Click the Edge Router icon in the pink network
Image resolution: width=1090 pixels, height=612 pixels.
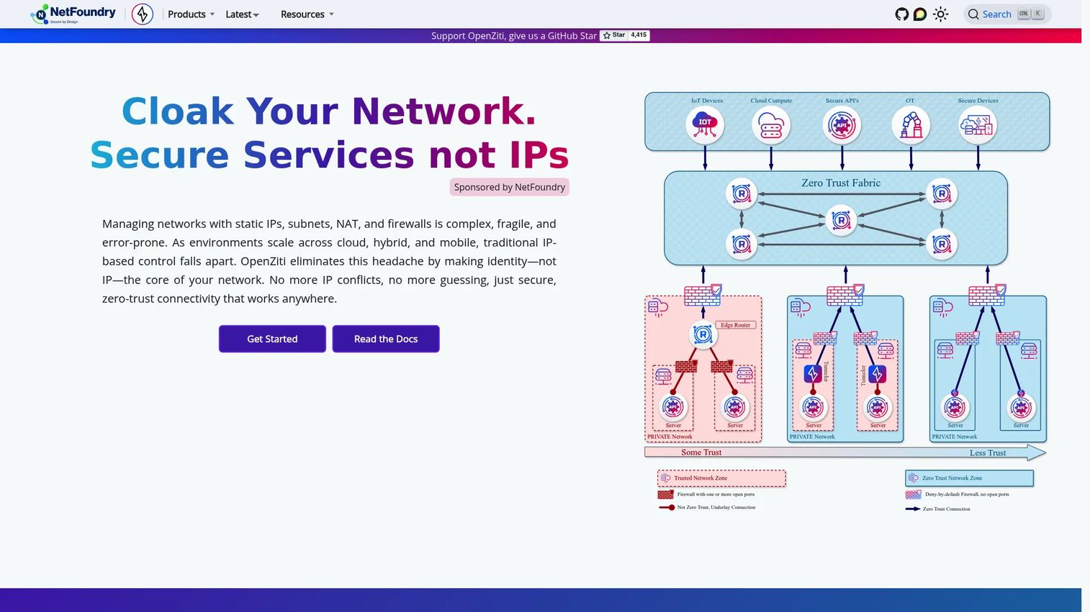[x=703, y=334]
